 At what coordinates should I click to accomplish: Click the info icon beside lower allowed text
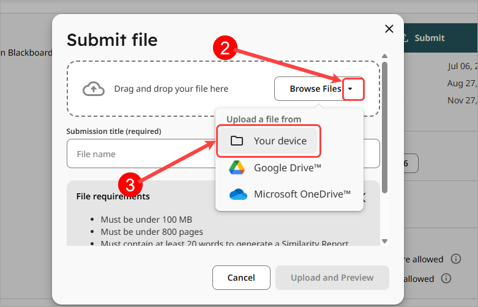(x=446, y=278)
